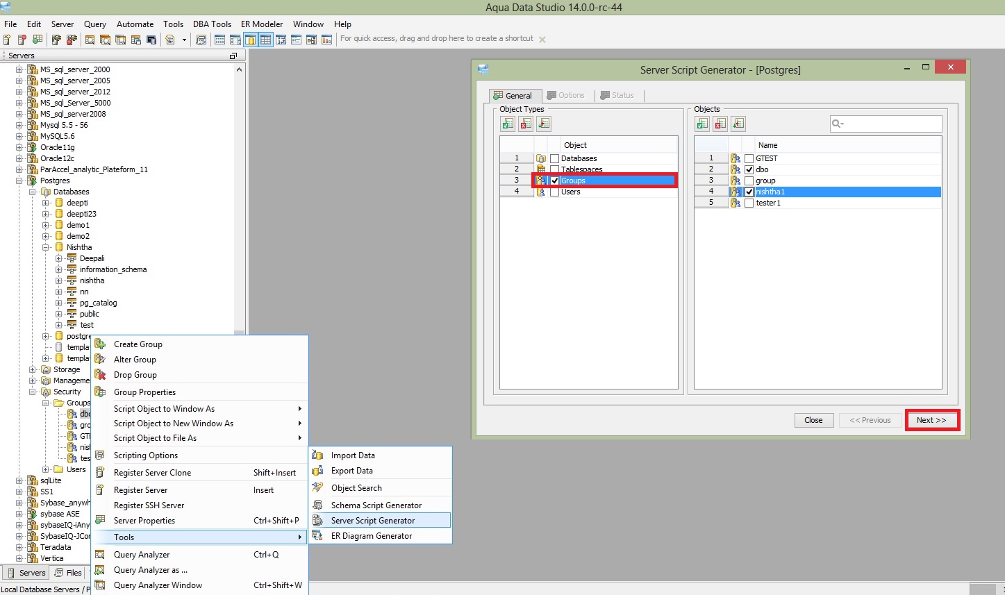Click the bar chart toolbar icon

(x=326, y=40)
